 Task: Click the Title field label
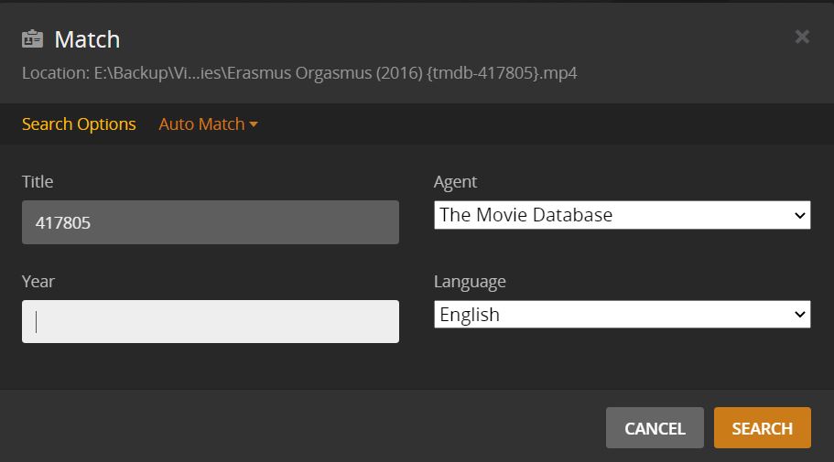click(x=38, y=182)
